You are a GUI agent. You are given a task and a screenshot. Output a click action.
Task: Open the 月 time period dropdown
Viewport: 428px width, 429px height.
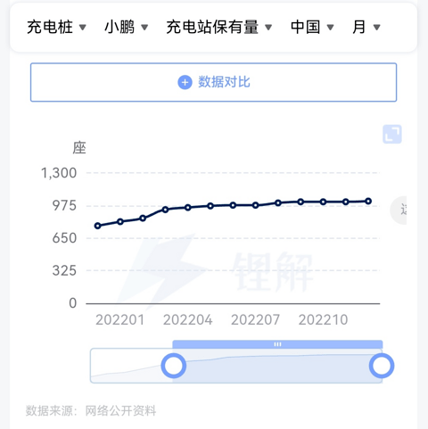point(366,28)
